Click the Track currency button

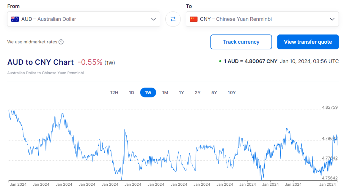(241, 42)
